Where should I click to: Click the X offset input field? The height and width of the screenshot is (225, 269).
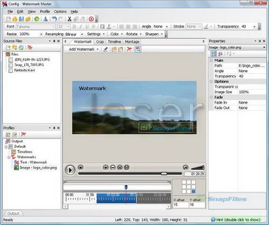[x=181, y=205]
